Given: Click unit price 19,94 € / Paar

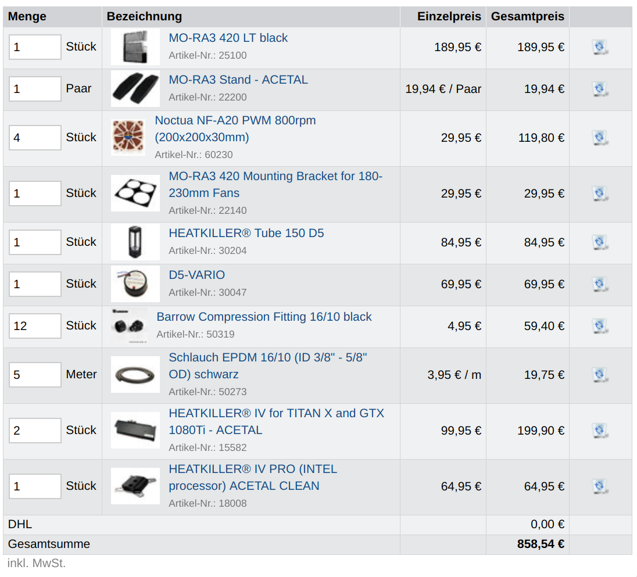Looking at the screenshot, I should 443,89.
